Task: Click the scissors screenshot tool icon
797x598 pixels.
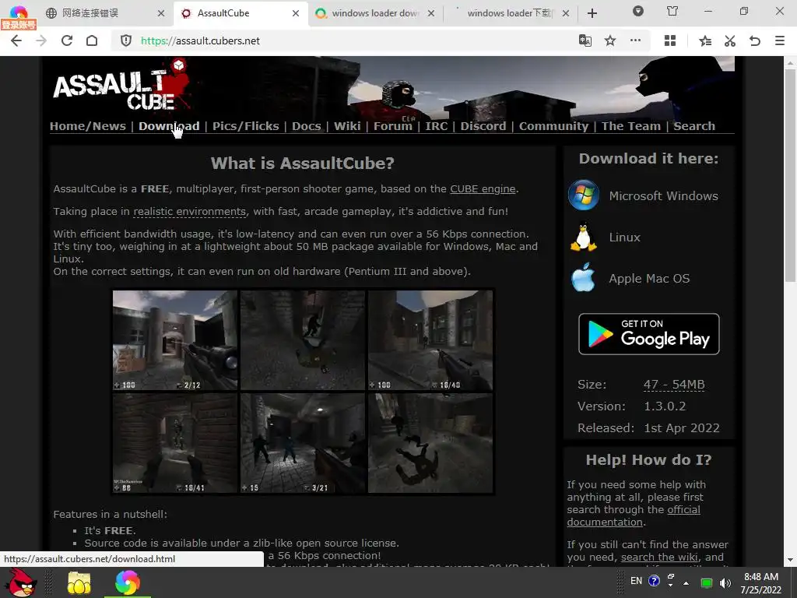Action: point(730,40)
